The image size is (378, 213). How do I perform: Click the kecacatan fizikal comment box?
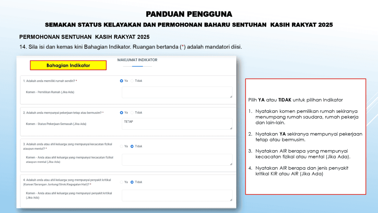coord(177,160)
